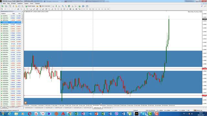Open the Файл menu
The height and width of the screenshot is (116, 207).
[x=4, y=4]
